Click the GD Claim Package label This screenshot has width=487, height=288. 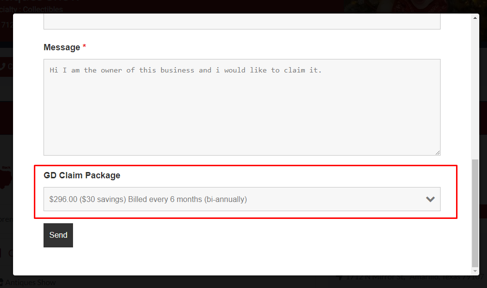tap(82, 175)
